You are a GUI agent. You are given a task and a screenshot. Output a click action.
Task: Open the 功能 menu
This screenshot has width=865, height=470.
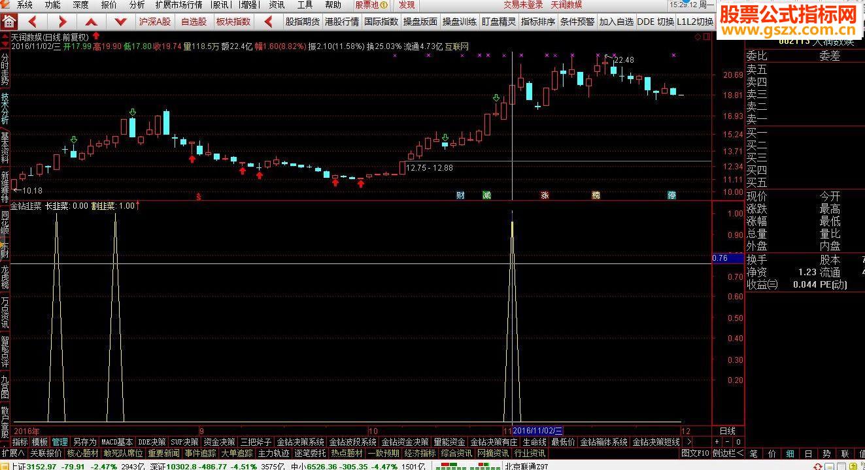(53, 5)
